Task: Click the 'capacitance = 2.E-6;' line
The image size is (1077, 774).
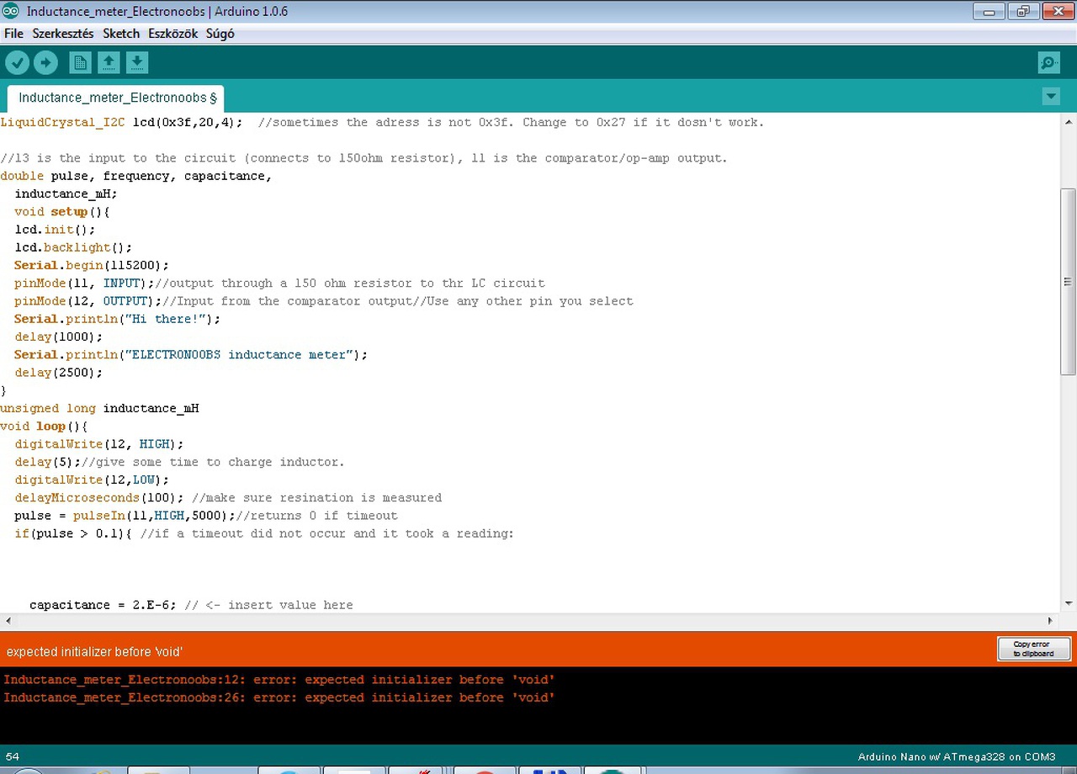Action: pyautogui.click(x=191, y=605)
